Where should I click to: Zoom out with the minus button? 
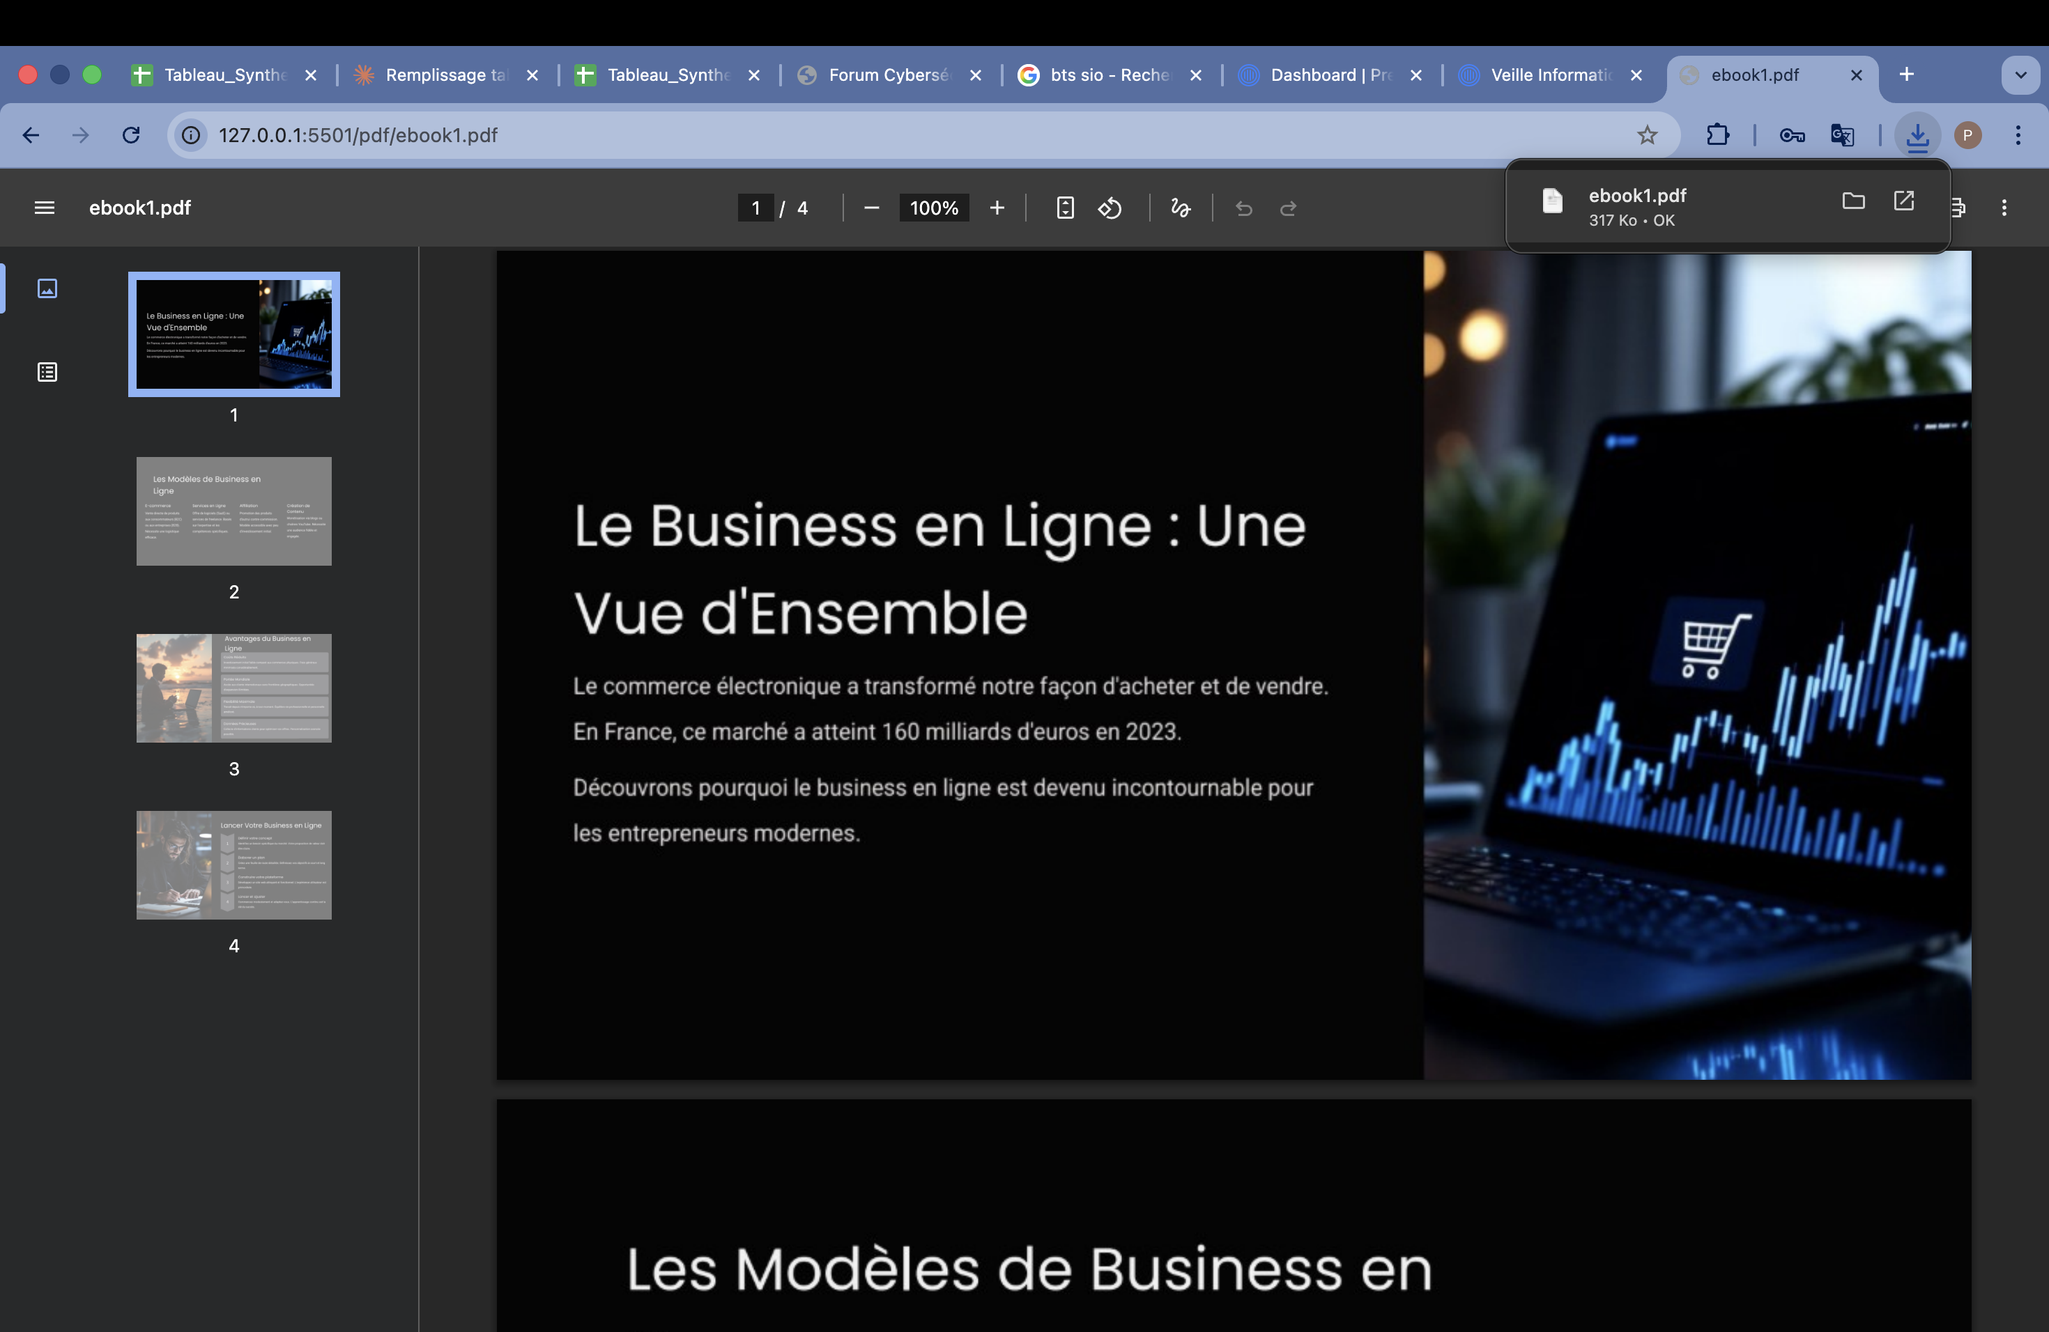coord(871,208)
